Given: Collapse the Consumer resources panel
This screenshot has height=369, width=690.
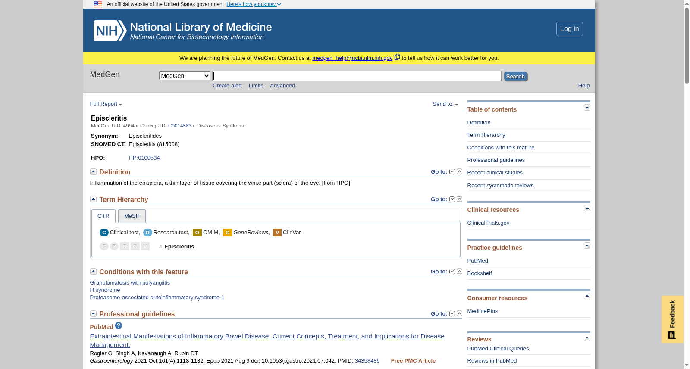Looking at the screenshot, I should 587,296.
